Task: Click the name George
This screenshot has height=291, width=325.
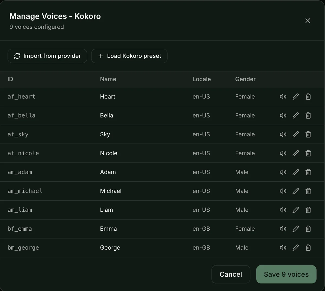Action: point(110,248)
